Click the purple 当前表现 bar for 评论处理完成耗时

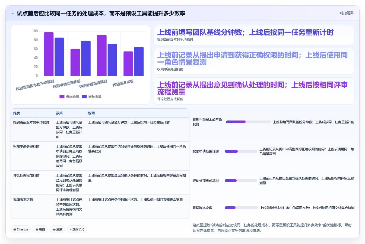tap(102, 55)
